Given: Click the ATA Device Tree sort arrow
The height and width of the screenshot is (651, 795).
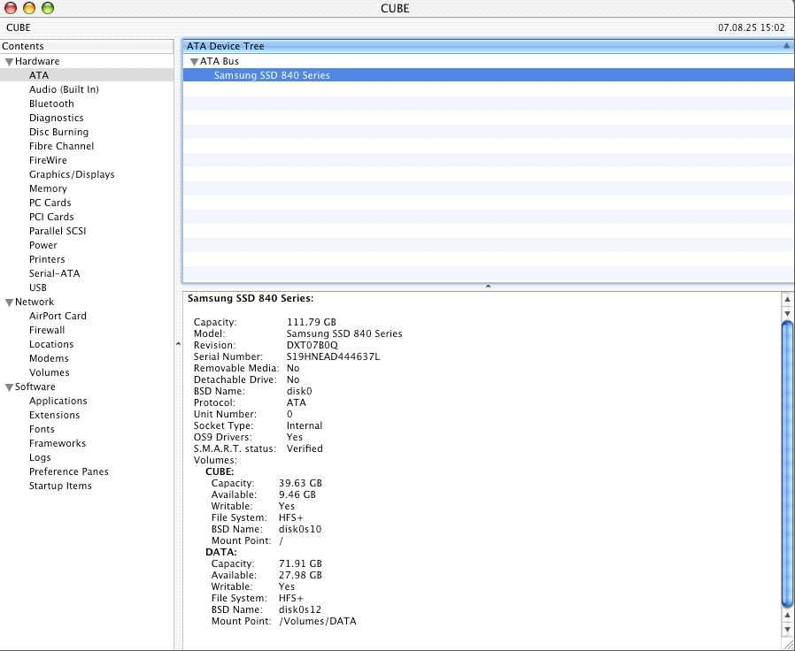Looking at the screenshot, I should click(786, 46).
